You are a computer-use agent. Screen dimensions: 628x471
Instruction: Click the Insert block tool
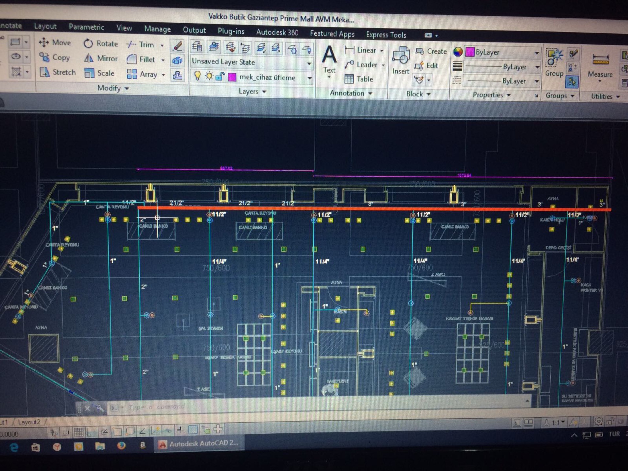[x=401, y=61]
